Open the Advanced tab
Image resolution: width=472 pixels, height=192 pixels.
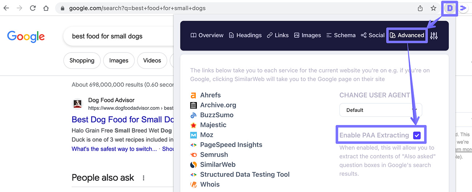[x=407, y=35]
